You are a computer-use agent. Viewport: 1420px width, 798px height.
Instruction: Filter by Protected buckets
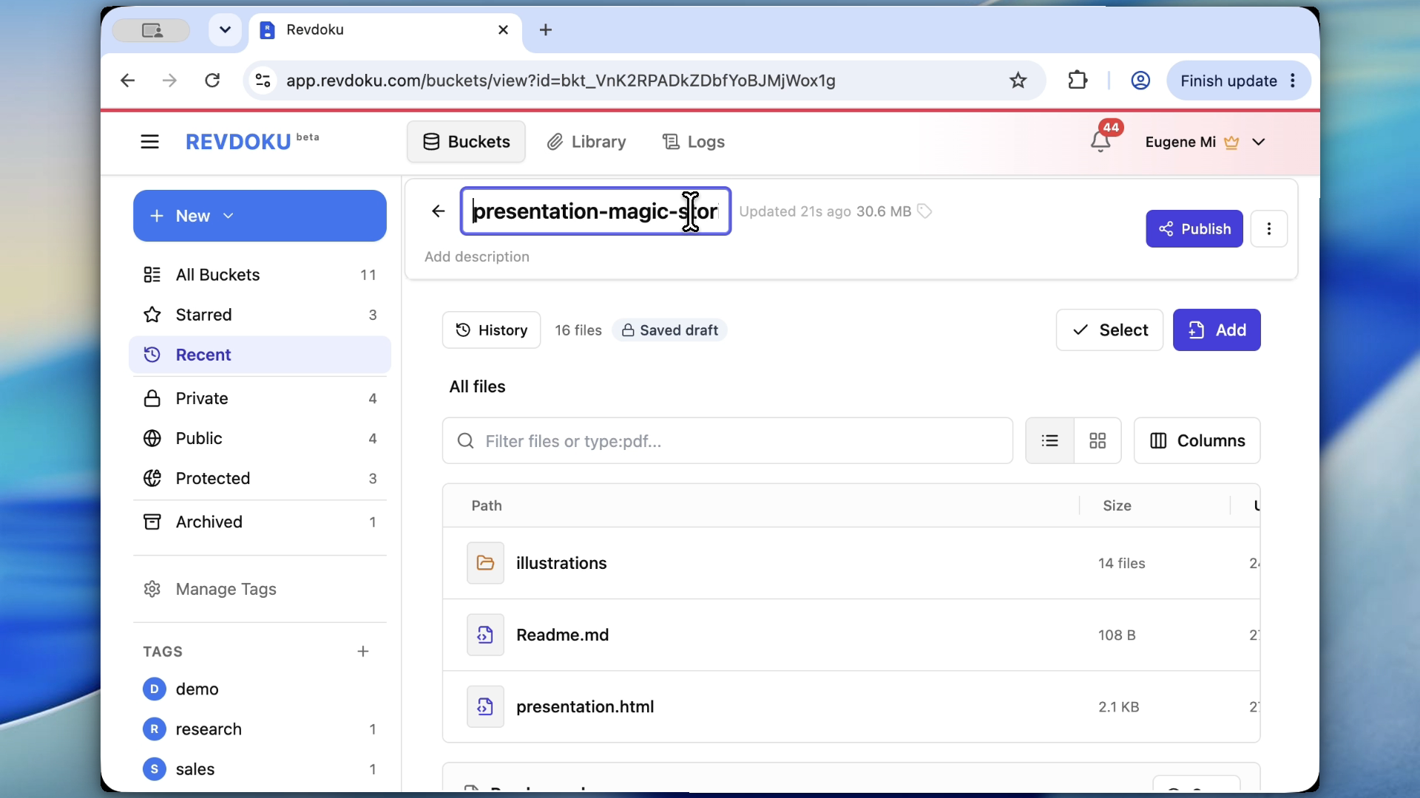[x=260, y=478]
